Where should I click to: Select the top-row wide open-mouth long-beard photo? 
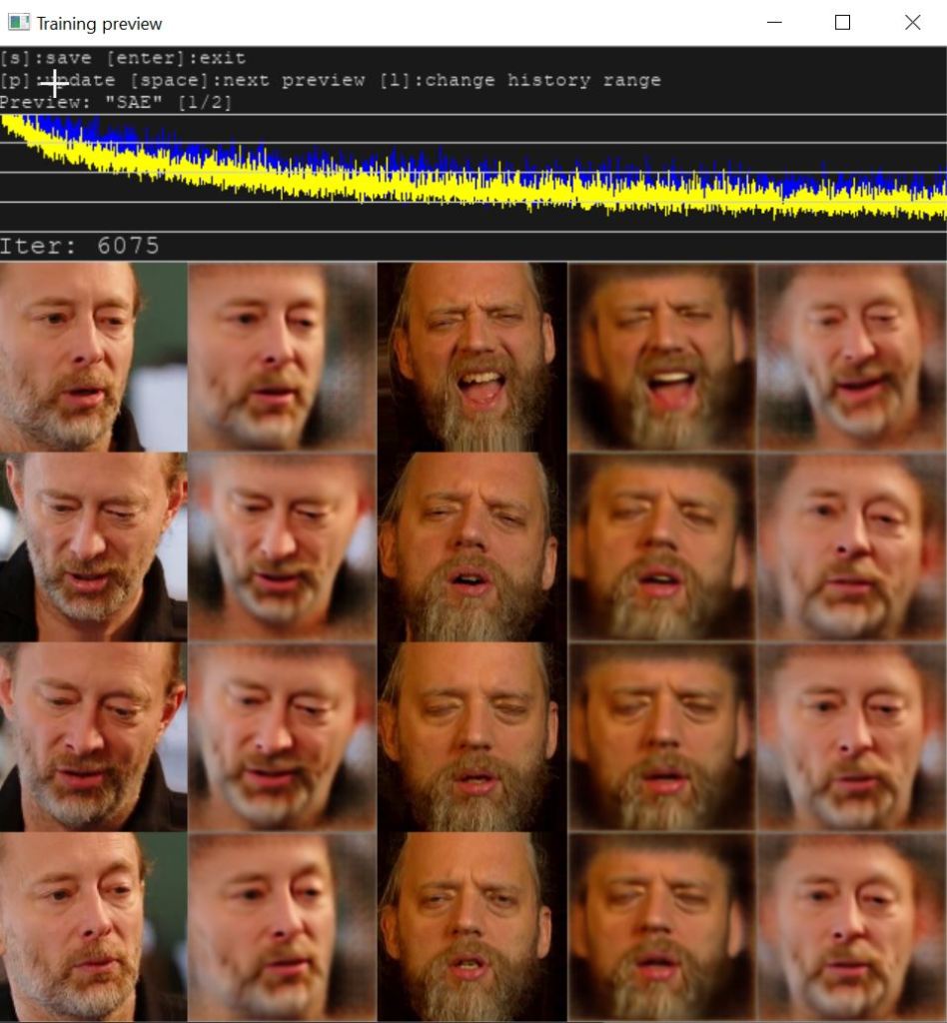(x=473, y=357)
